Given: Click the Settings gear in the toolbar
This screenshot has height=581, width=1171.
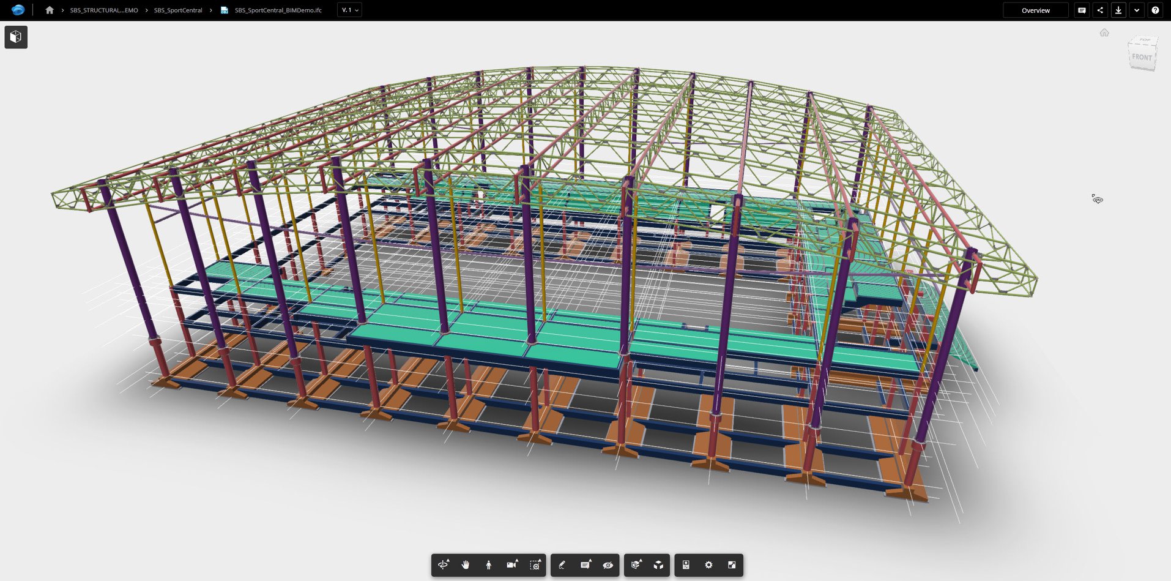Looking at the screenshot, I should click(x=709, y=566).
